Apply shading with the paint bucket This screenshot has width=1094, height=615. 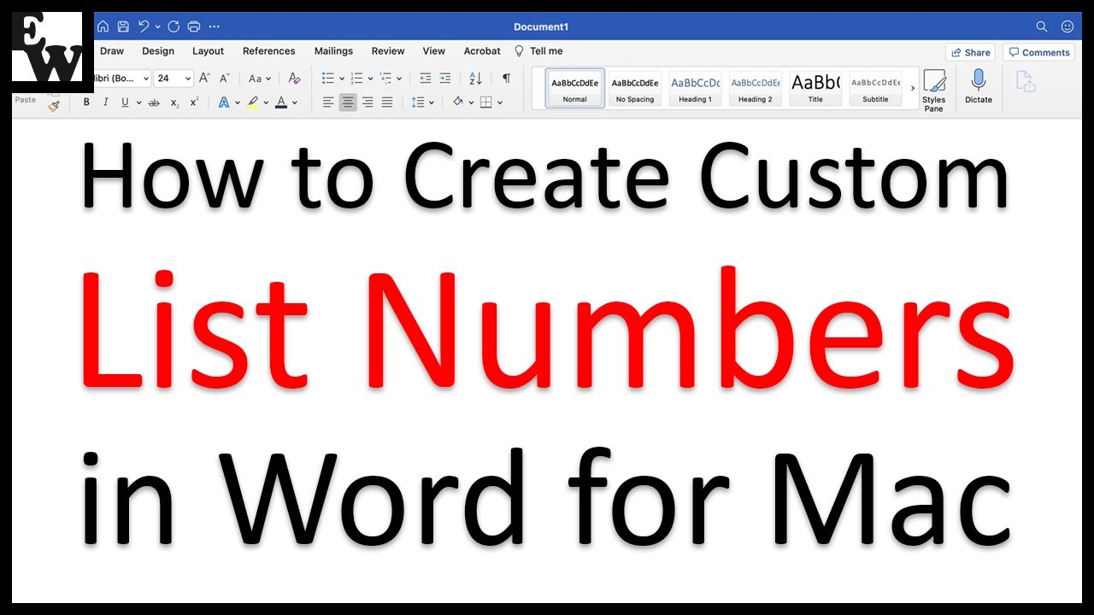(x=457, y=102)
